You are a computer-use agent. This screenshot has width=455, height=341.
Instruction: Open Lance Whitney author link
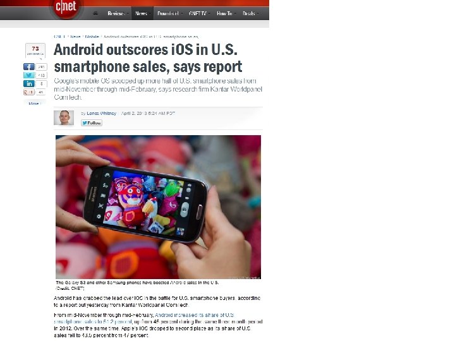click(102, 114)
